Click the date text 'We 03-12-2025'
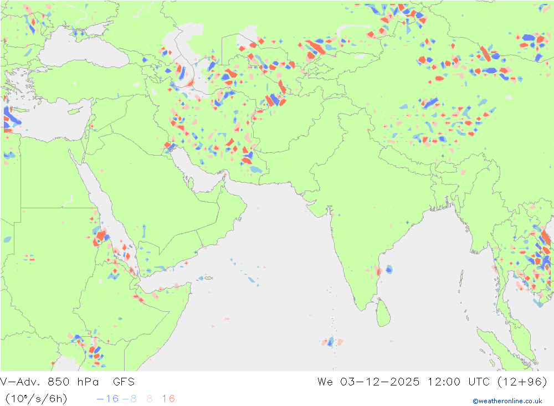The height and width of the screenshot is (406, 554). [x=368, y=382]
